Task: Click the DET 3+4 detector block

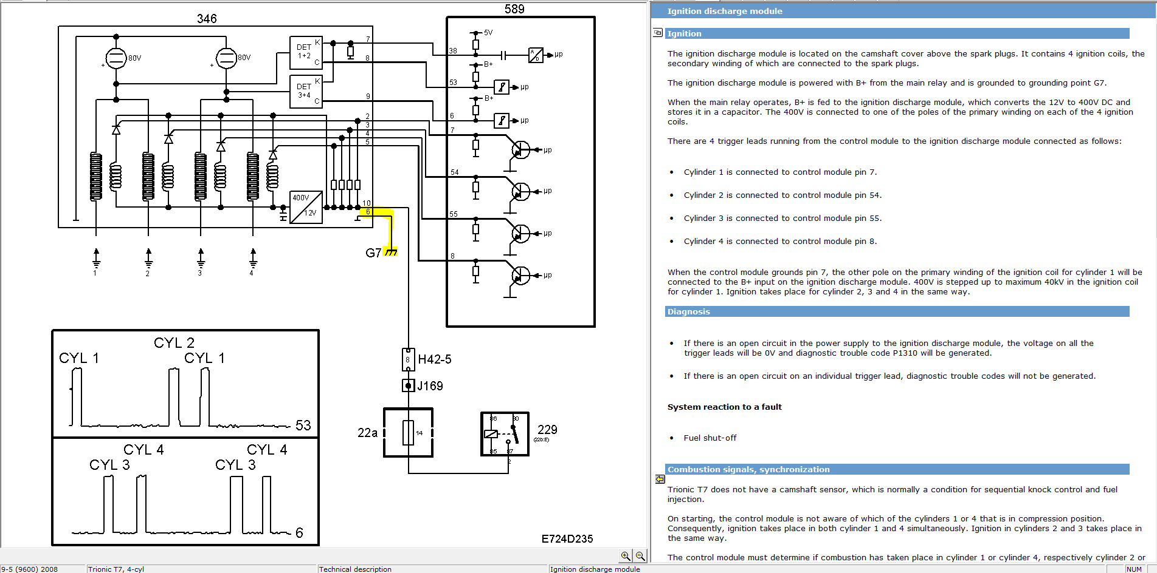Action: click(x=306, y=92)
